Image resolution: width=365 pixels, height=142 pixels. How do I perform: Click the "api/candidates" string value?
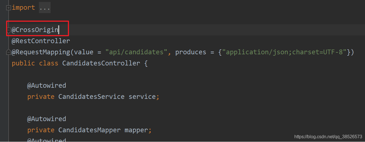136,52
